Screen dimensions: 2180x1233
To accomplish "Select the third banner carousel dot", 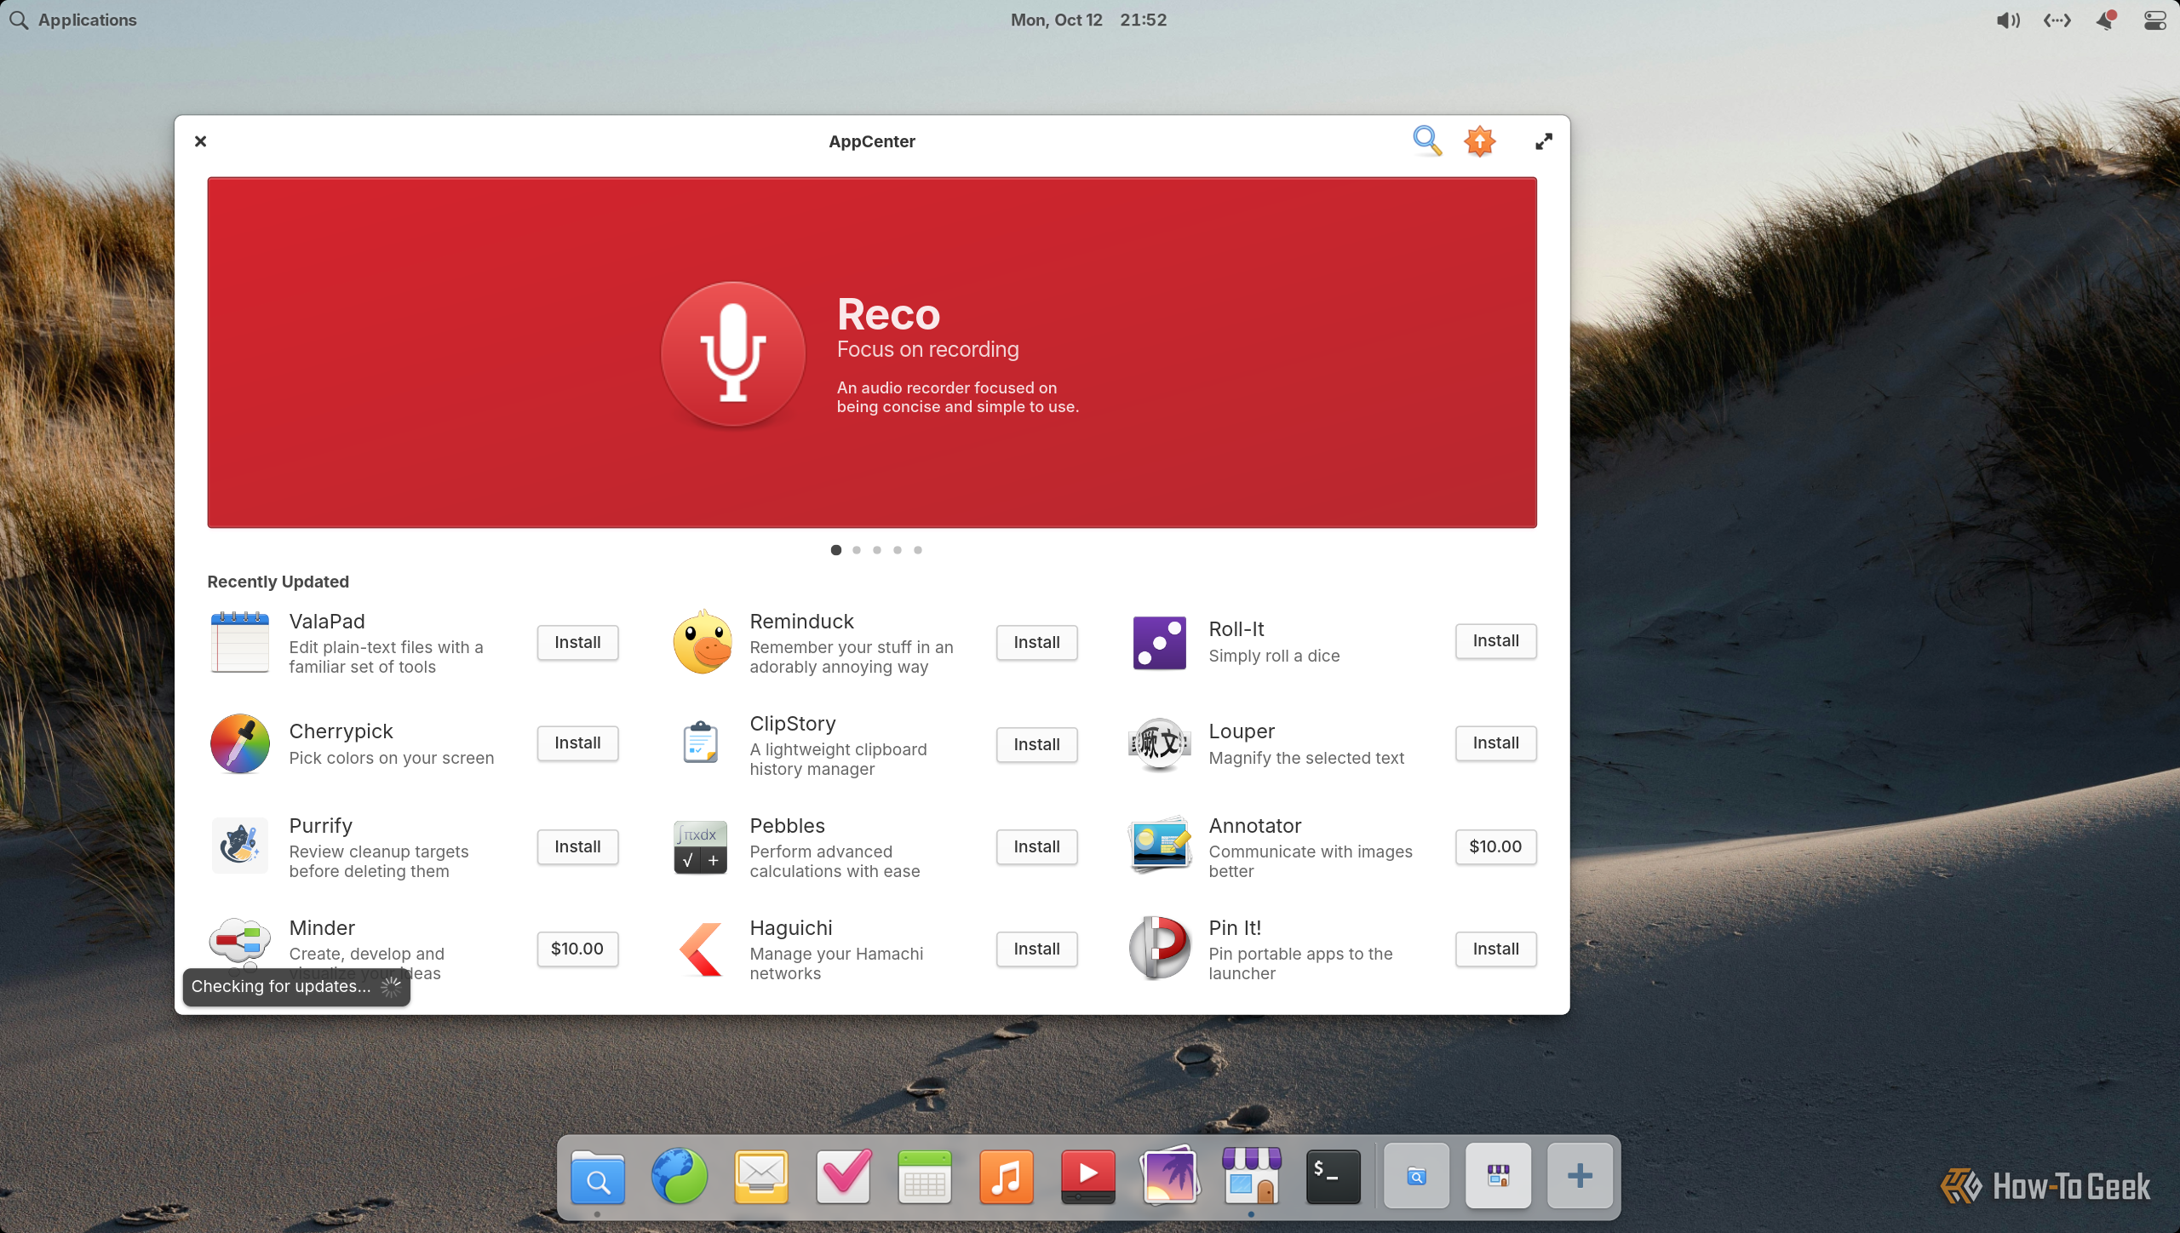I will (x=877, y=550).
